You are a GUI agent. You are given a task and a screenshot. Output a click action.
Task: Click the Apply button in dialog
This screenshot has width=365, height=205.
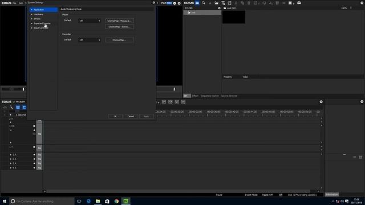point(146,116)
